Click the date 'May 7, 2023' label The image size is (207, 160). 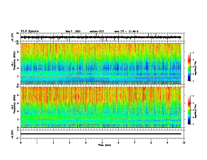[x=73, y=31]
